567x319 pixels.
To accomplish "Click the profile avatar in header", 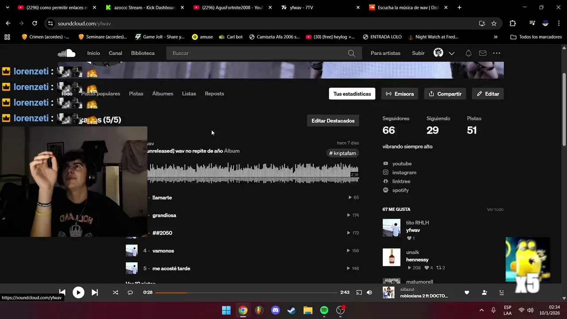I will point(438,53).
